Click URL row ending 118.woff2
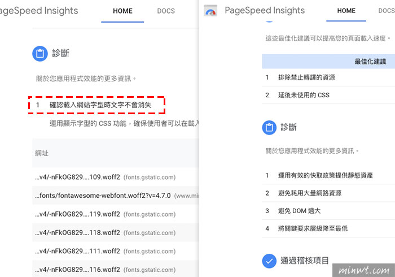The image size is (395, 277). [116, 232]
